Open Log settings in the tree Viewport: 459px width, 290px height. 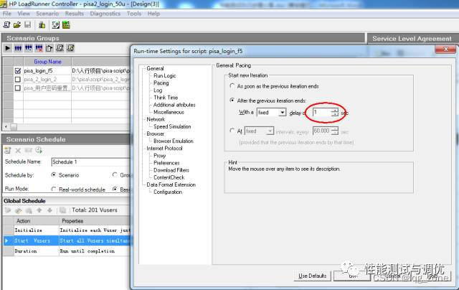[158, 90]
